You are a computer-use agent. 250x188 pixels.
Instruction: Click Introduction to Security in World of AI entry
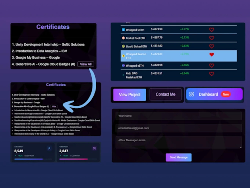[x=44, y=134]
